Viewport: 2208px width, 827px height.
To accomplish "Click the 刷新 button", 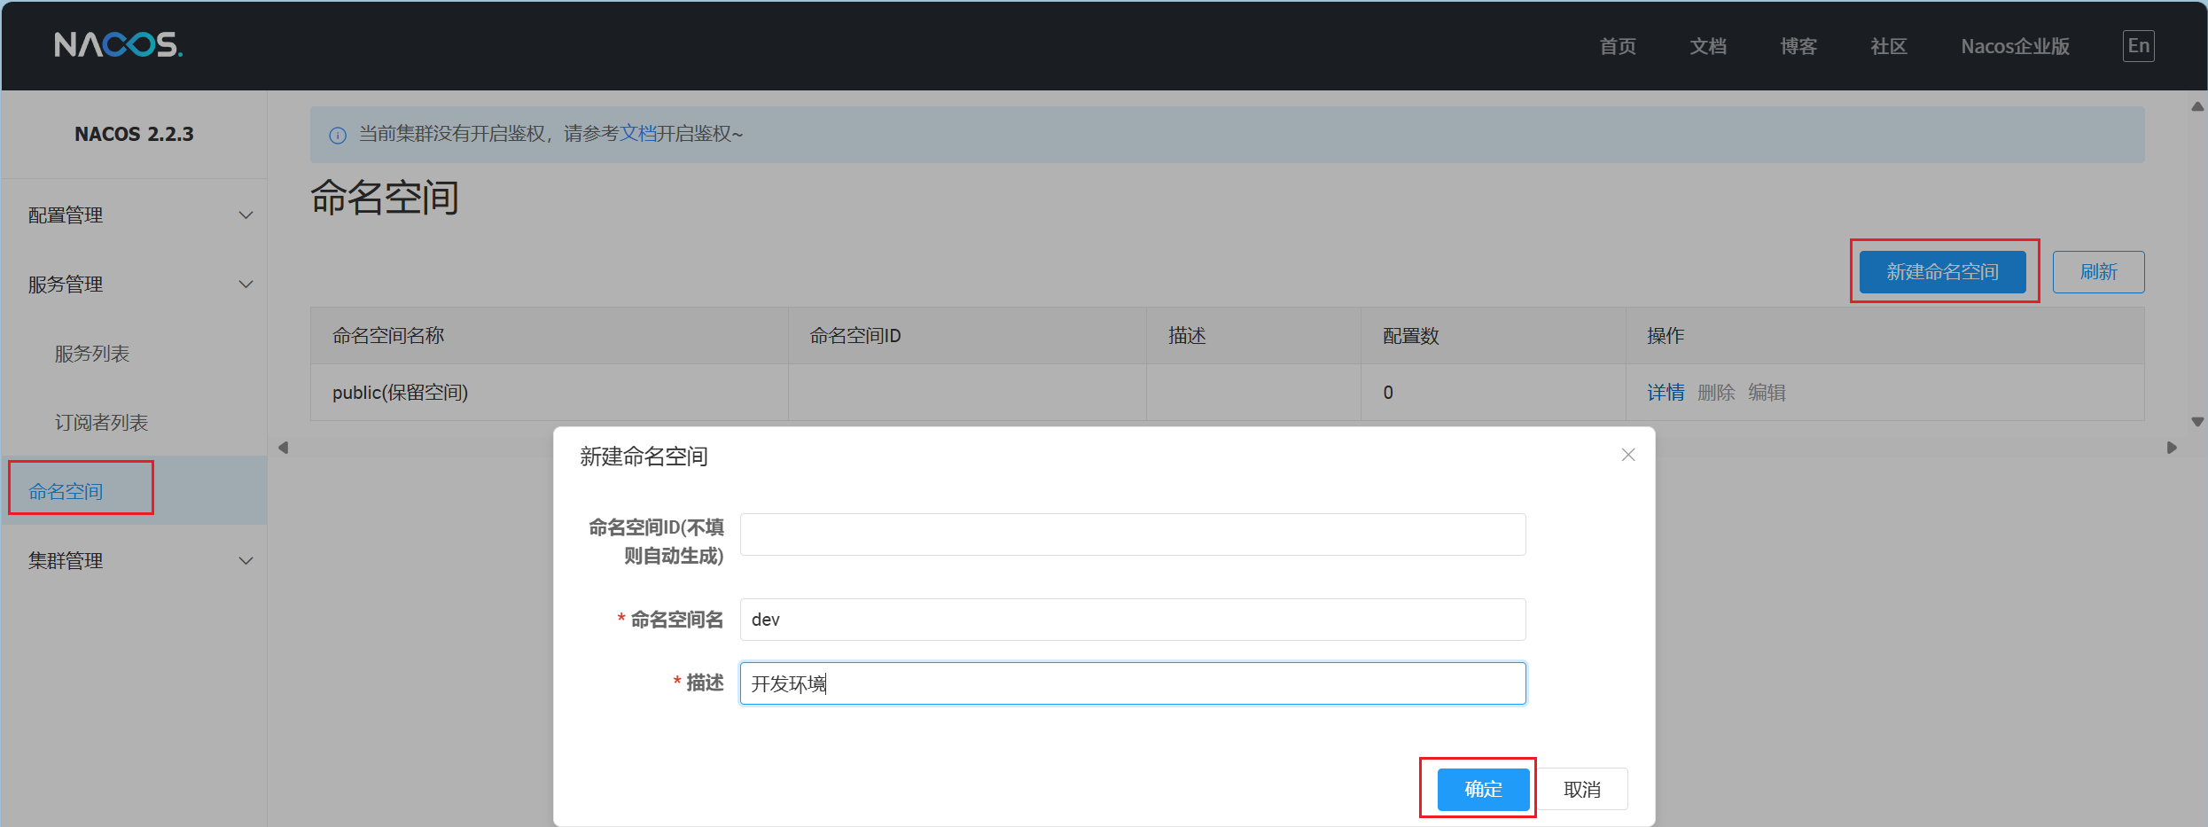I will (2098, 271).
